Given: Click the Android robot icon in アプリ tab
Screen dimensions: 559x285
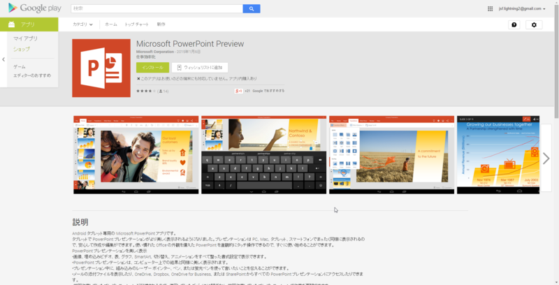Looking at the screenshot, I should click(11, 24).
